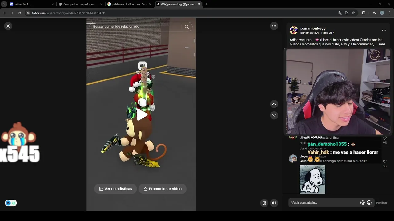Image resolution: width=394 pixels, height=221 pixels.
Task: Navigate back in browser
Action: 4,13
